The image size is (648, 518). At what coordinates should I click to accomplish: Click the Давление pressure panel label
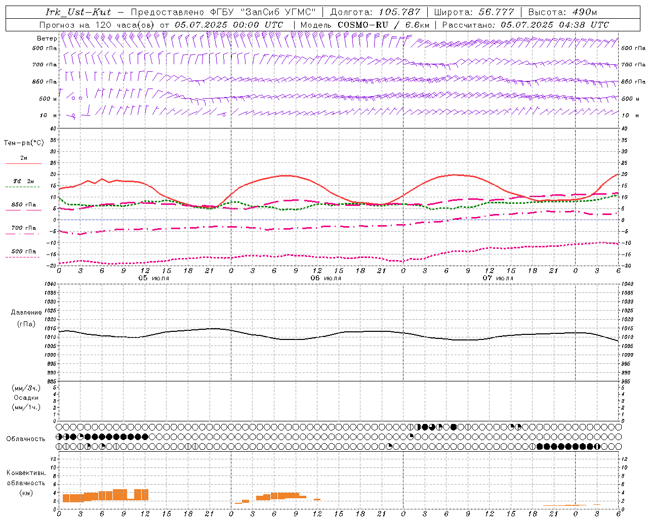[x=26, y=312]
